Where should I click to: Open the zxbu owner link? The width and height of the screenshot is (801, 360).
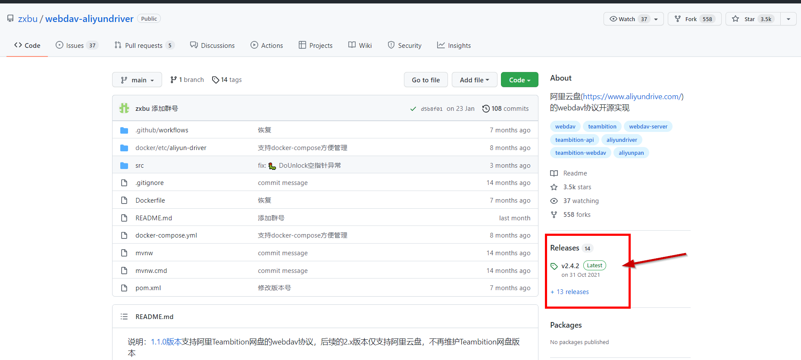[x=28, y=19]
